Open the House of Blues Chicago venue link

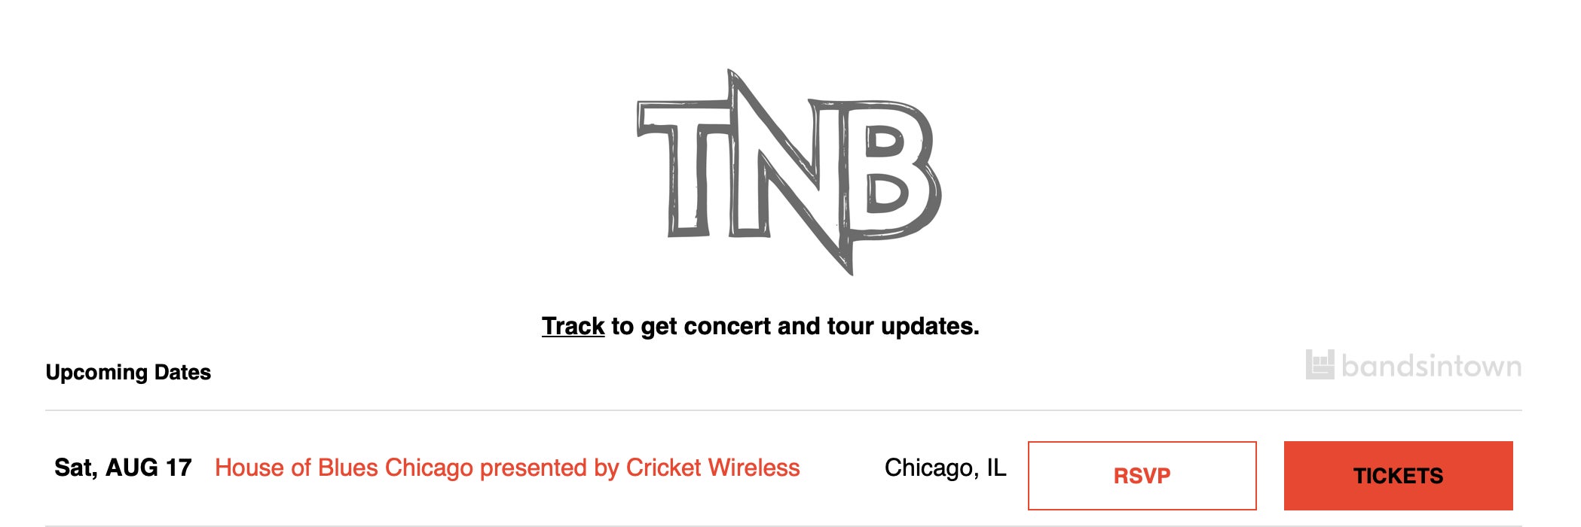coord(507,468)
